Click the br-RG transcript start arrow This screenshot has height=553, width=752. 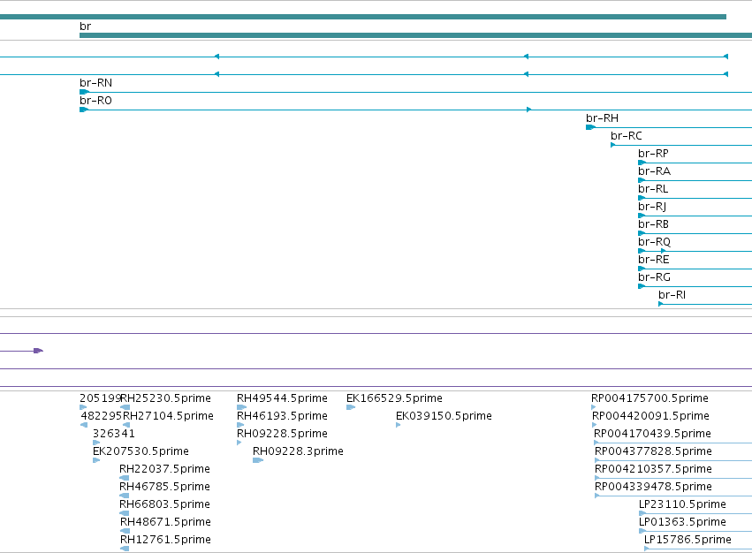642,287
